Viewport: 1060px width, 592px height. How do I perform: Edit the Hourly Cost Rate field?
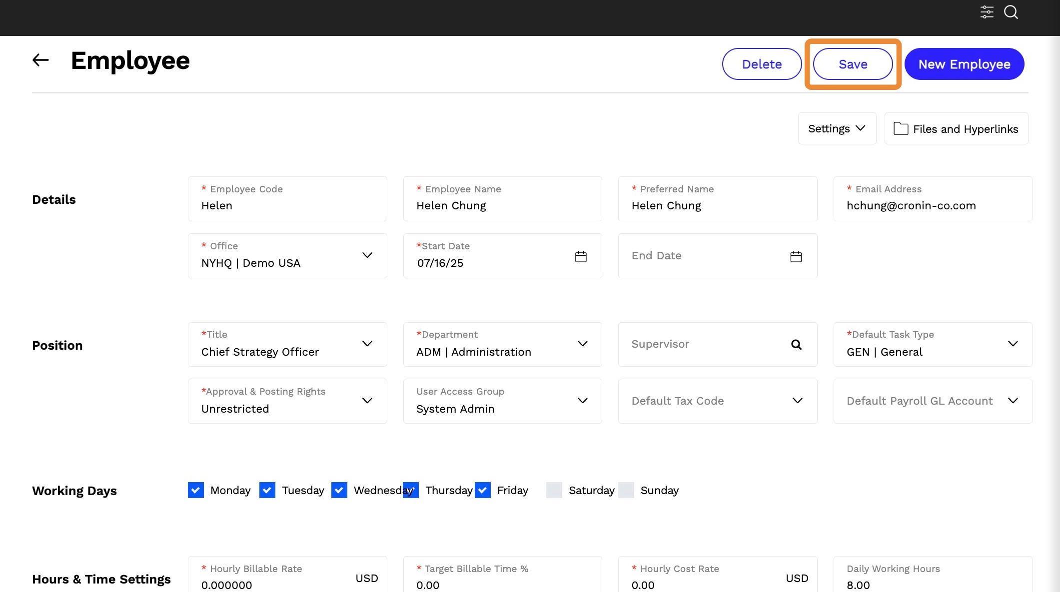tap(718, 575)
